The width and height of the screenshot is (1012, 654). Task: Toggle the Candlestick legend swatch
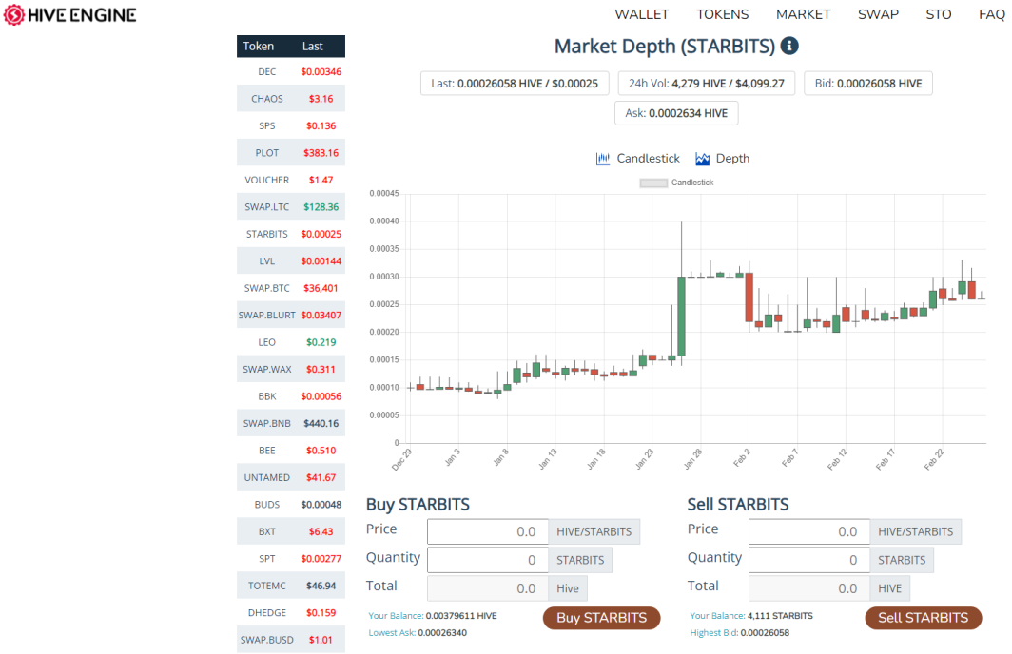pos(653,183)
